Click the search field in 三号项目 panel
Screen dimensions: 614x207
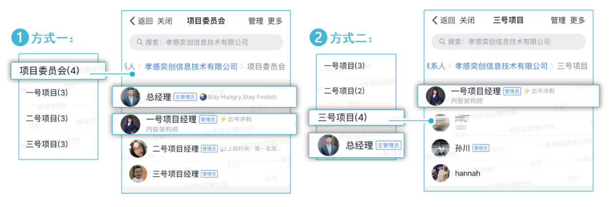point(508,41)
